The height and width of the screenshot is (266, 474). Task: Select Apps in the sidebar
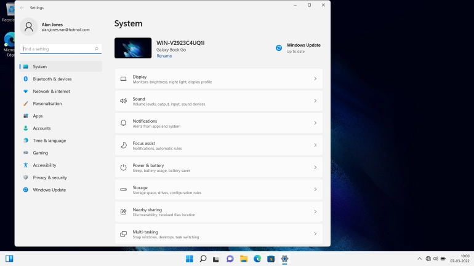(38, 116)
